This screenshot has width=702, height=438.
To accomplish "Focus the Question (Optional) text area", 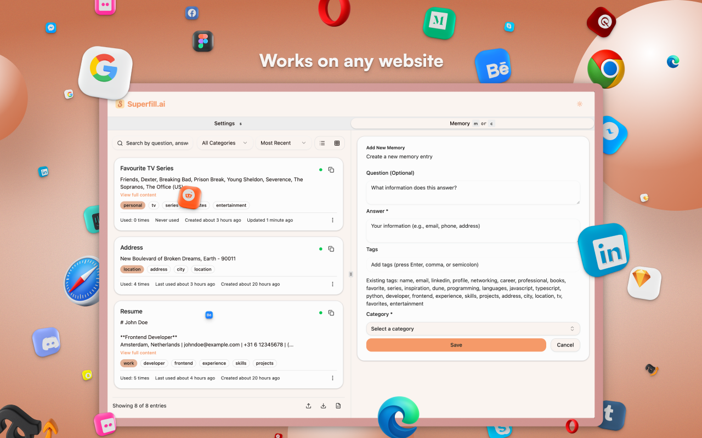I will pos(473,193).
